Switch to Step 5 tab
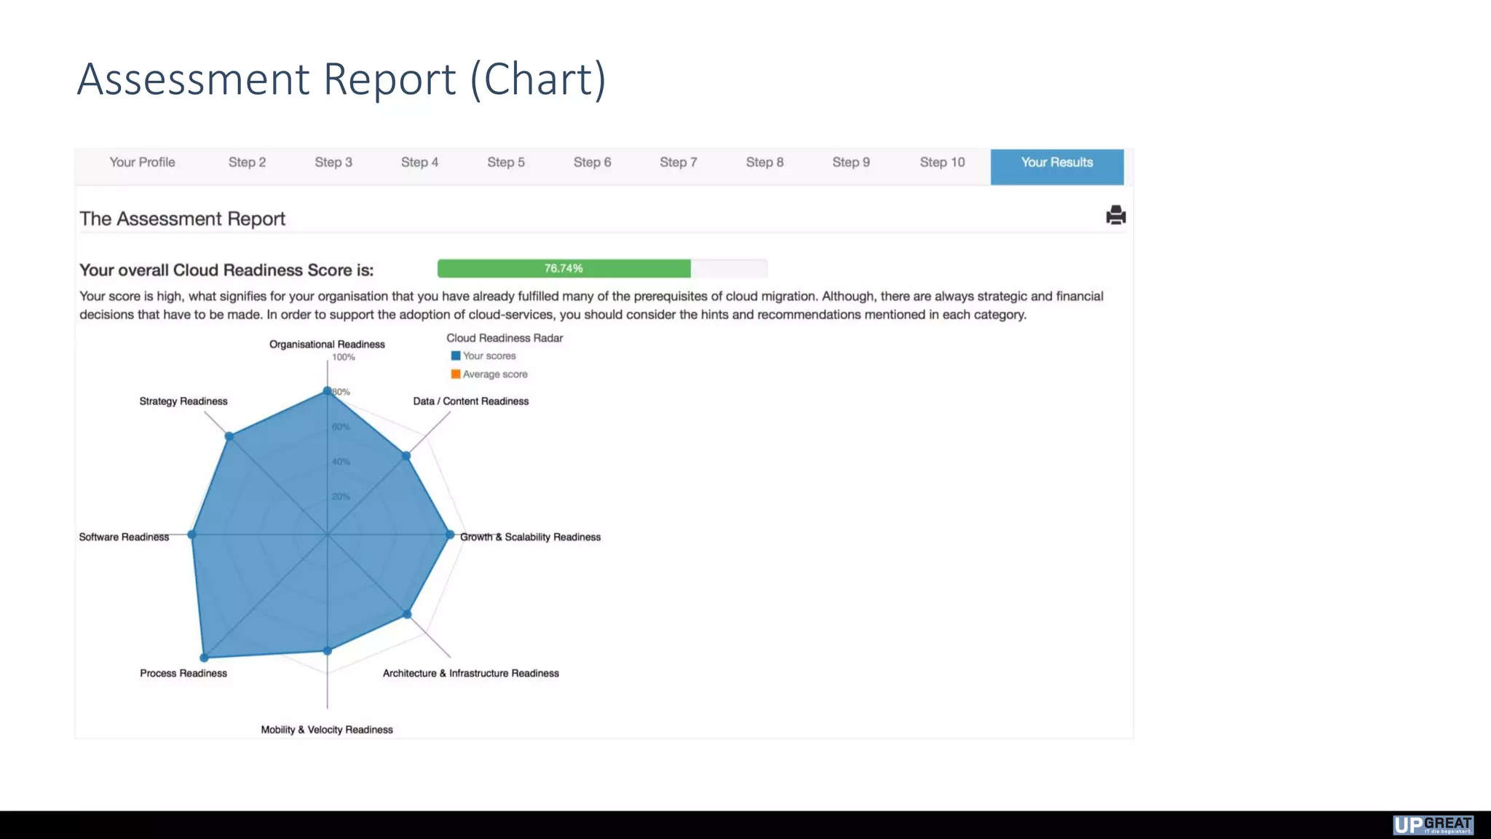This screenshot has width=1491, height=839. pos(506,162)
